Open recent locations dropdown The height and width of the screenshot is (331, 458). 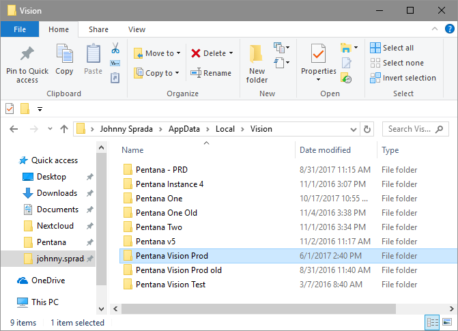[51, 129]
